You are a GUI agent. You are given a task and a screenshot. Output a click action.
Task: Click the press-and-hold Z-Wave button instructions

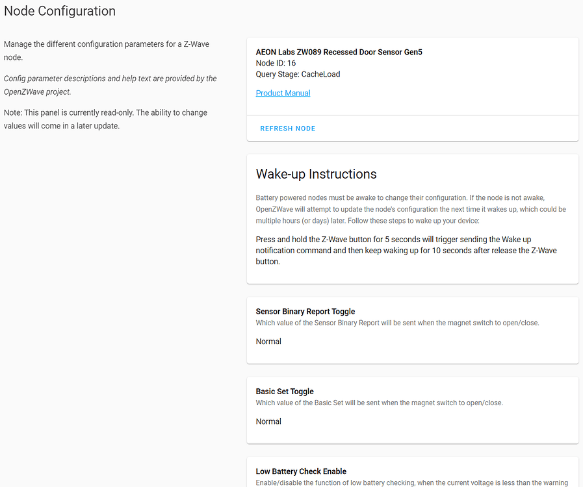(406, 251)
